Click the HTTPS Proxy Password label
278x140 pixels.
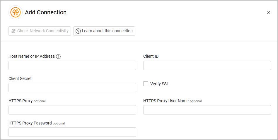30,123
